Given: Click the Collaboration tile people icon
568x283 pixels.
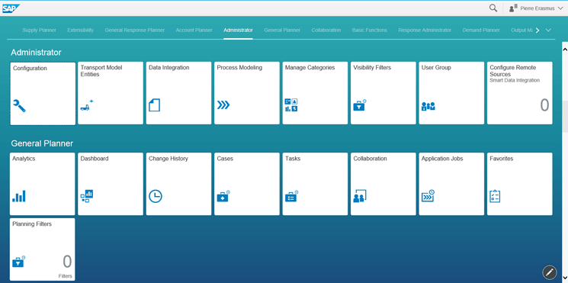Looking at the screenshot, I should point(360,196).
